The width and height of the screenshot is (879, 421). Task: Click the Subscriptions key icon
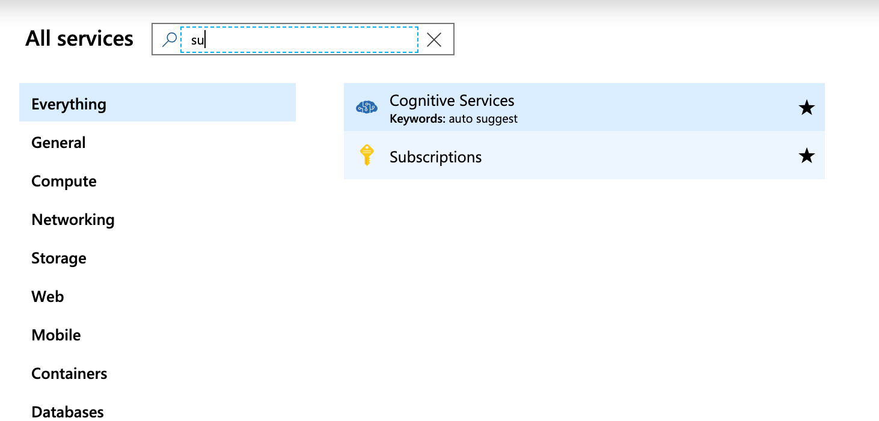366,156
